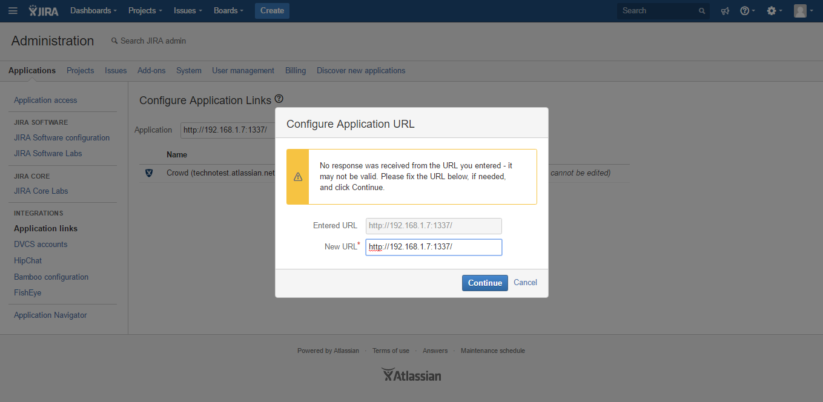
Task: Click the disabled Entered URL field
Action: click(x=434, y=226)
